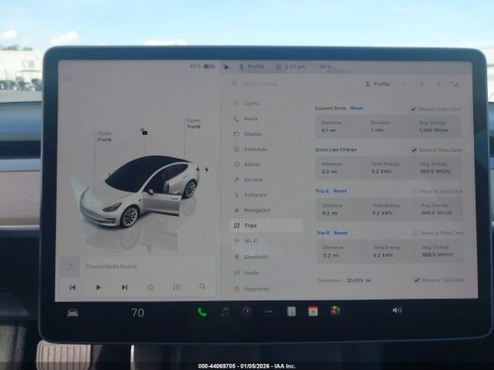Tap the music note media thumbnail

[x=70, y=267]
